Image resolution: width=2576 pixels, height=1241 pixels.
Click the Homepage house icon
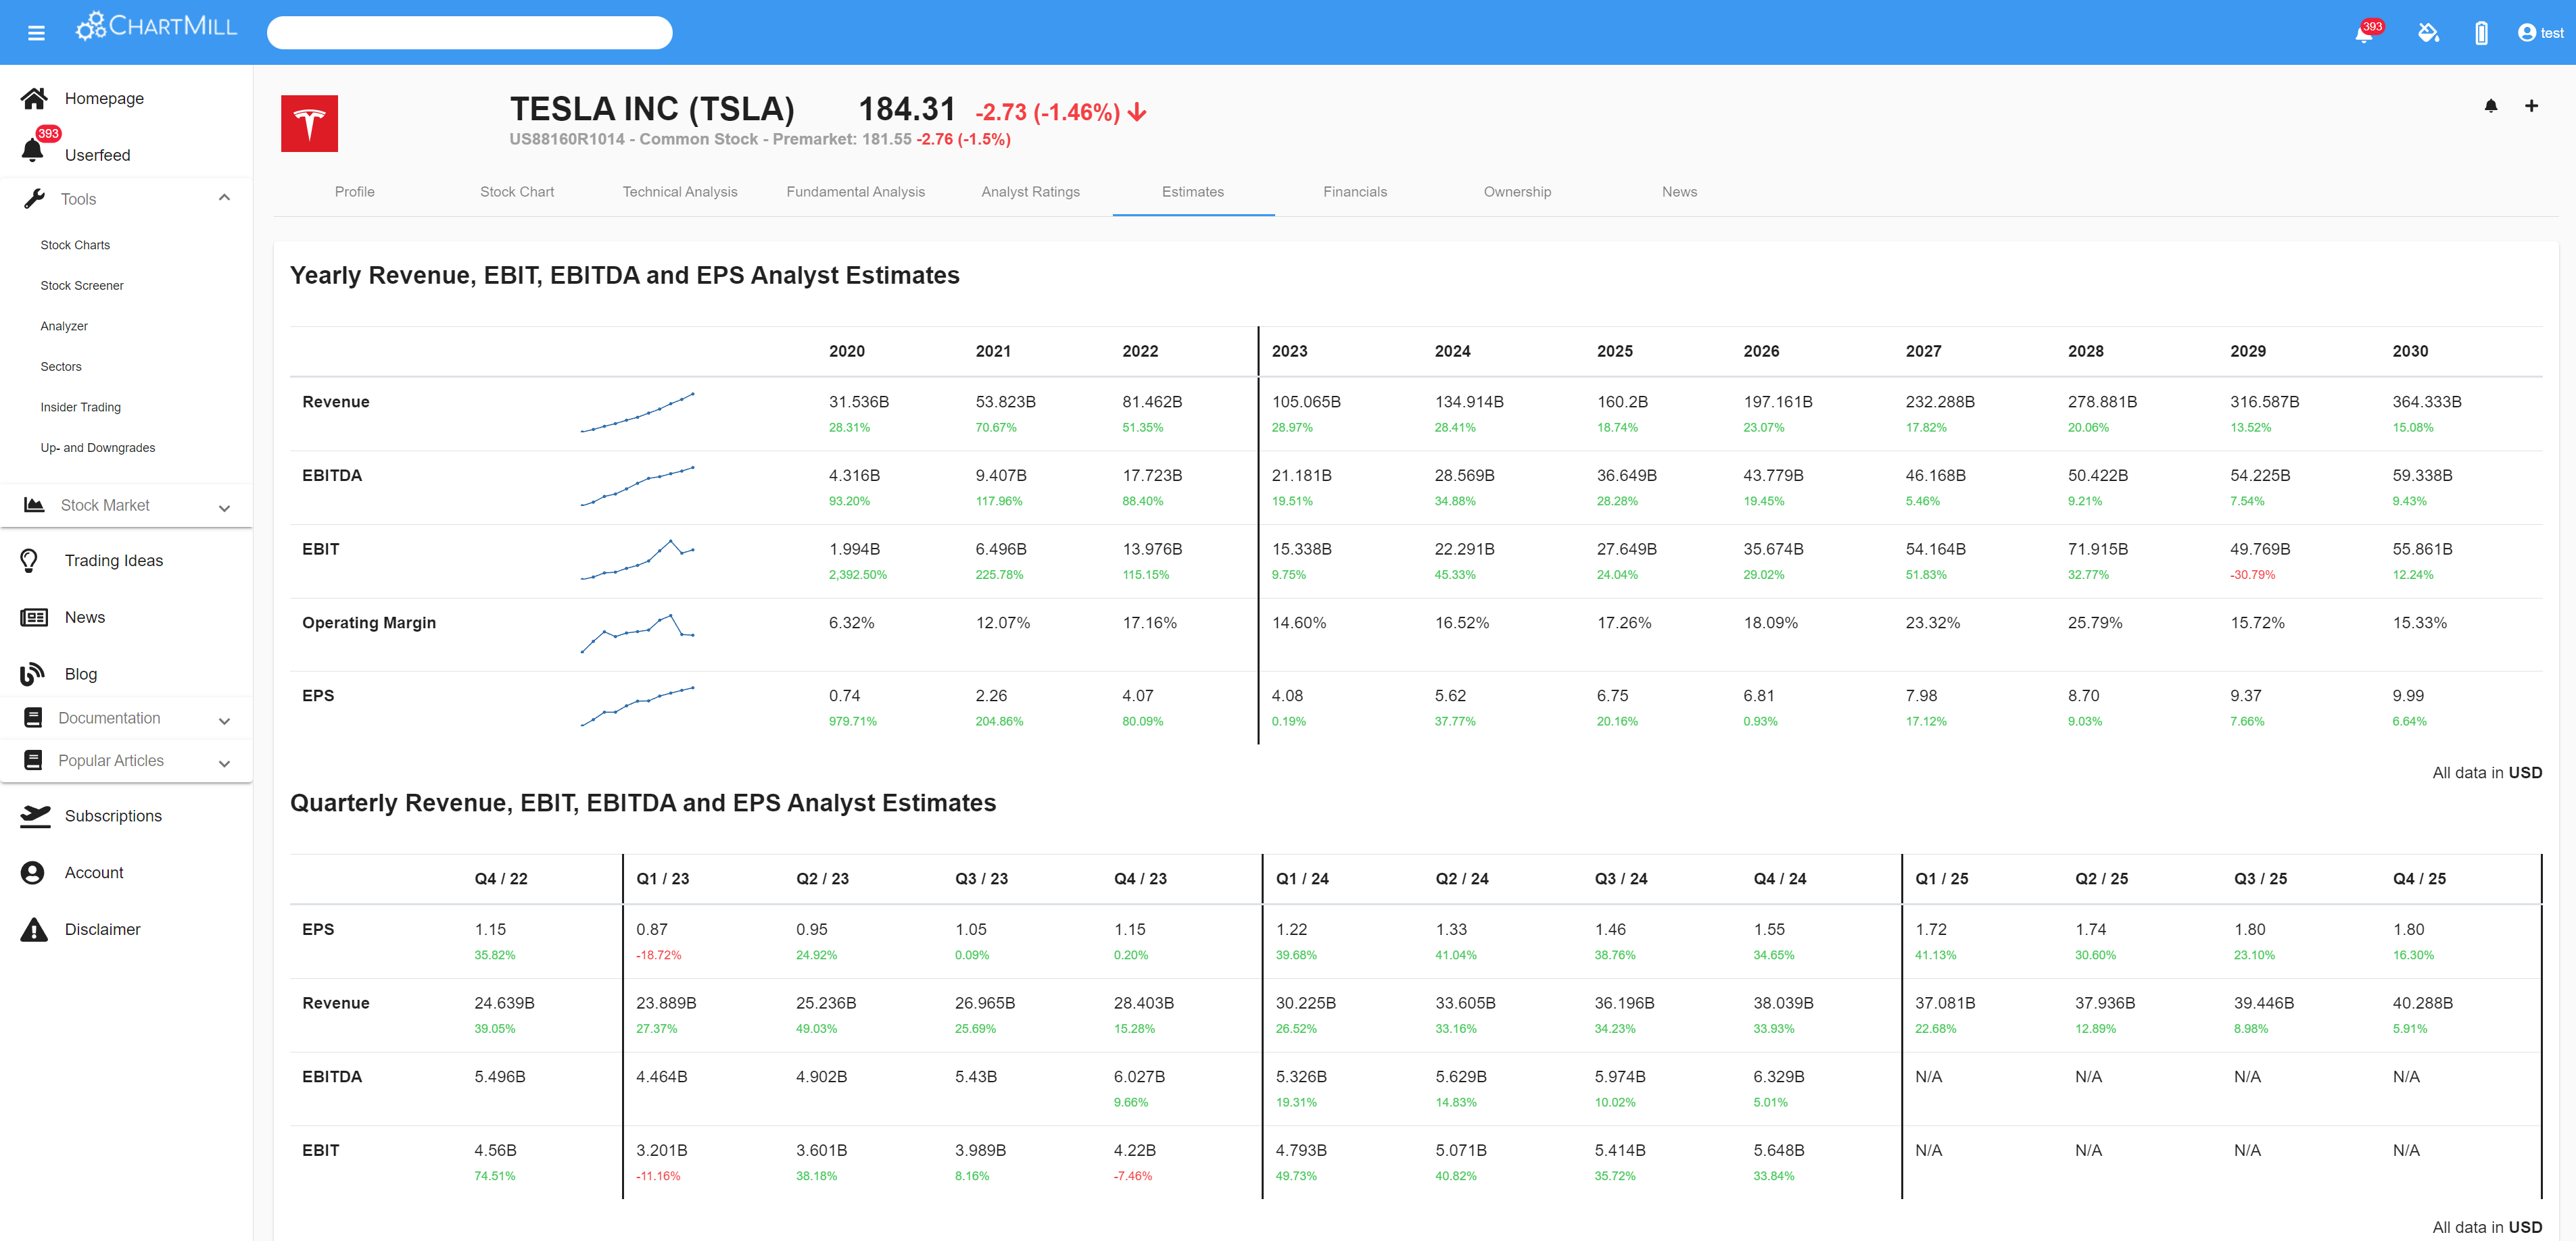[x=34, y=98]
